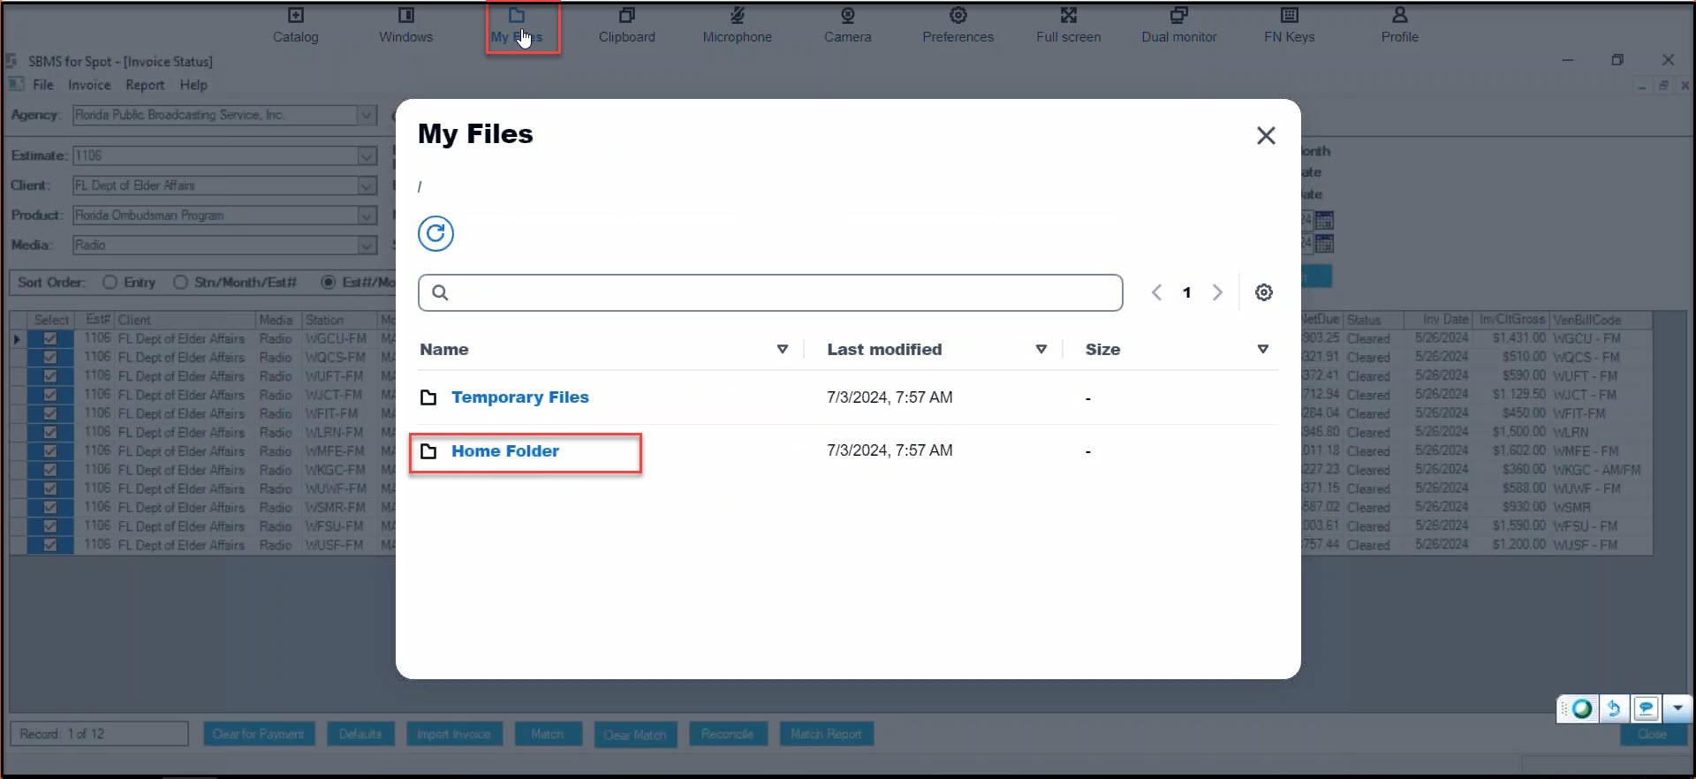Go to next page of files
1696x779 pixels.
[x=1217, y=292]
